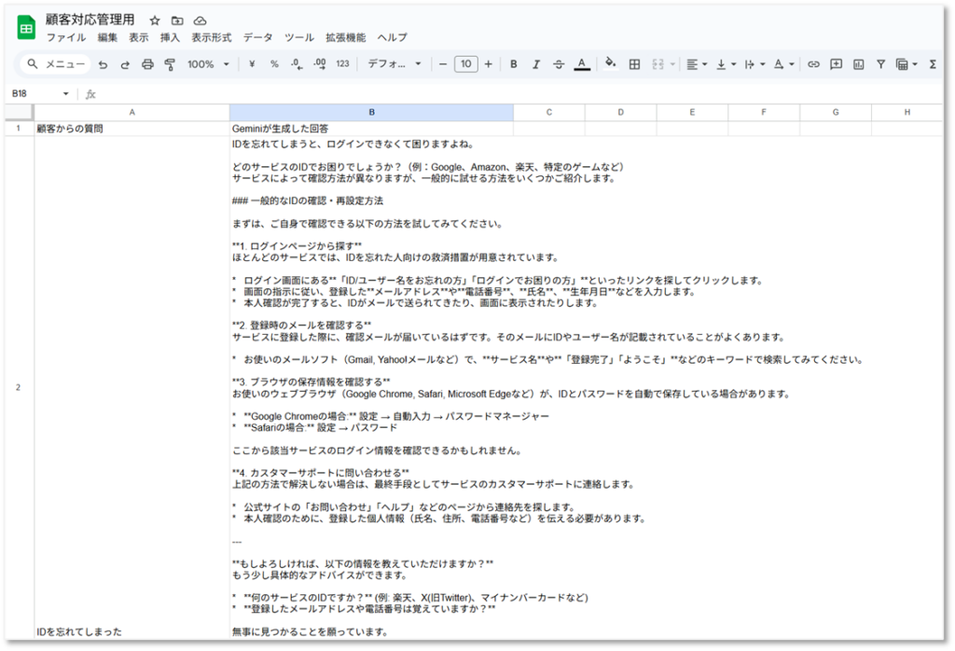Open the horizontal align dropdown
Image resolution: width=955 pixels, height=651 pixels.
[696, 64]
